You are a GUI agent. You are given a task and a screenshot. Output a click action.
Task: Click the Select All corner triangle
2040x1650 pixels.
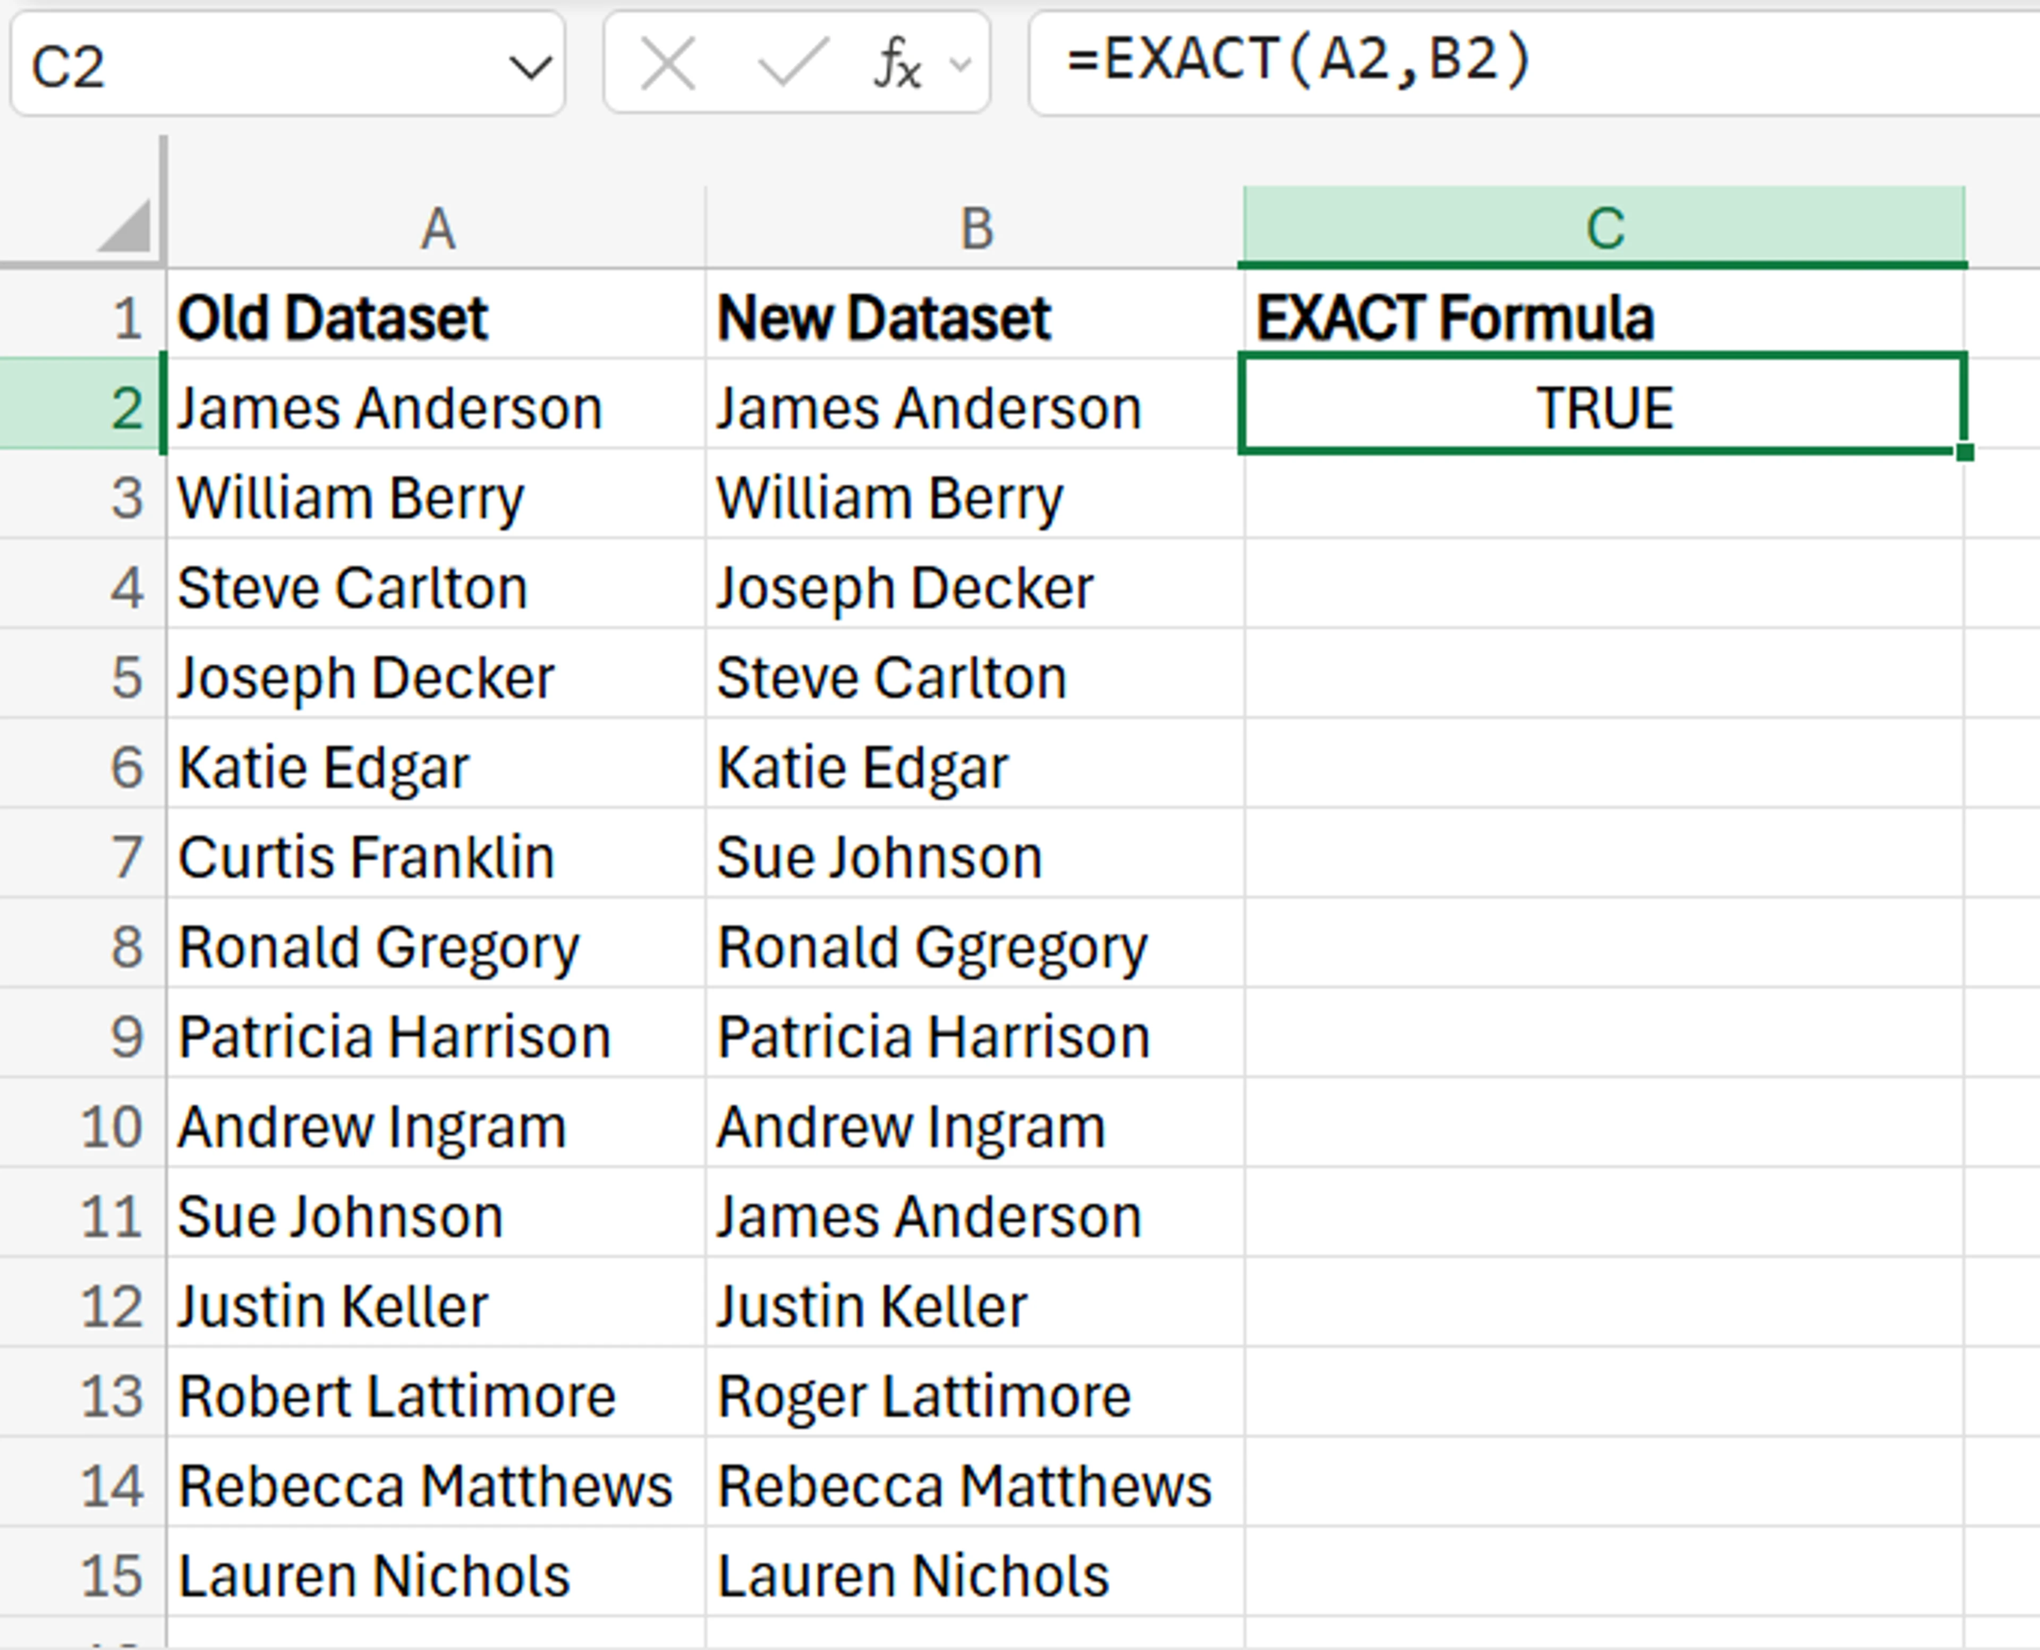[124, 225]
